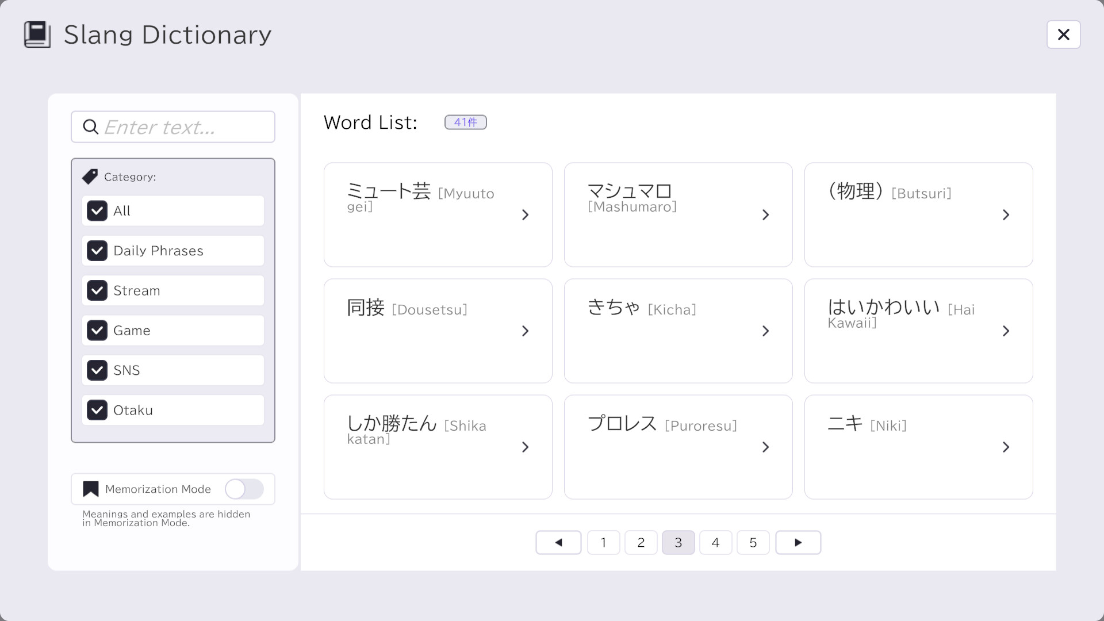
Task: Uncheck the Daily Phrases category
Action: [x=97, y=251]
